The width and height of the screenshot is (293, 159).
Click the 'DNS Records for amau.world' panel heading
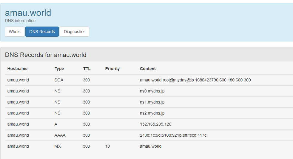click(46, 55)
